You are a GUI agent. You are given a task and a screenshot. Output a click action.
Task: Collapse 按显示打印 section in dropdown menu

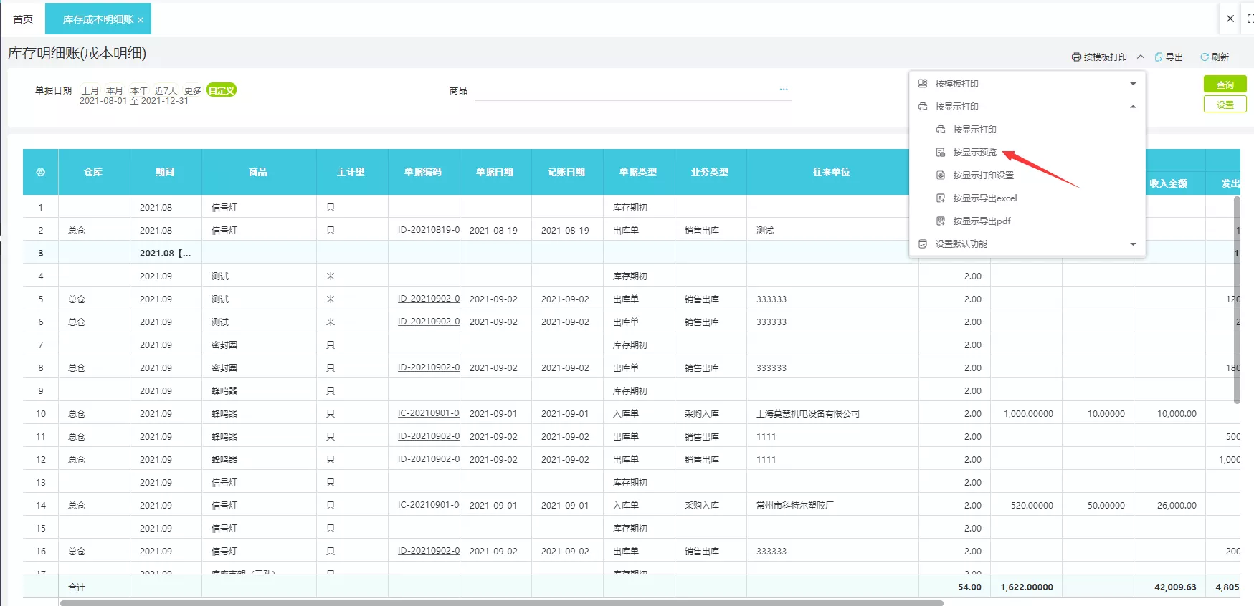1133,107
